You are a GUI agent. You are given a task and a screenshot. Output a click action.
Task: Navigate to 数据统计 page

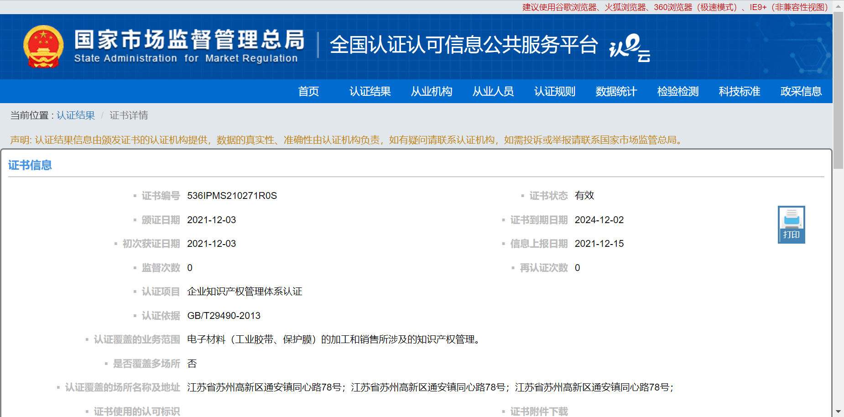[x=616, y=91]
